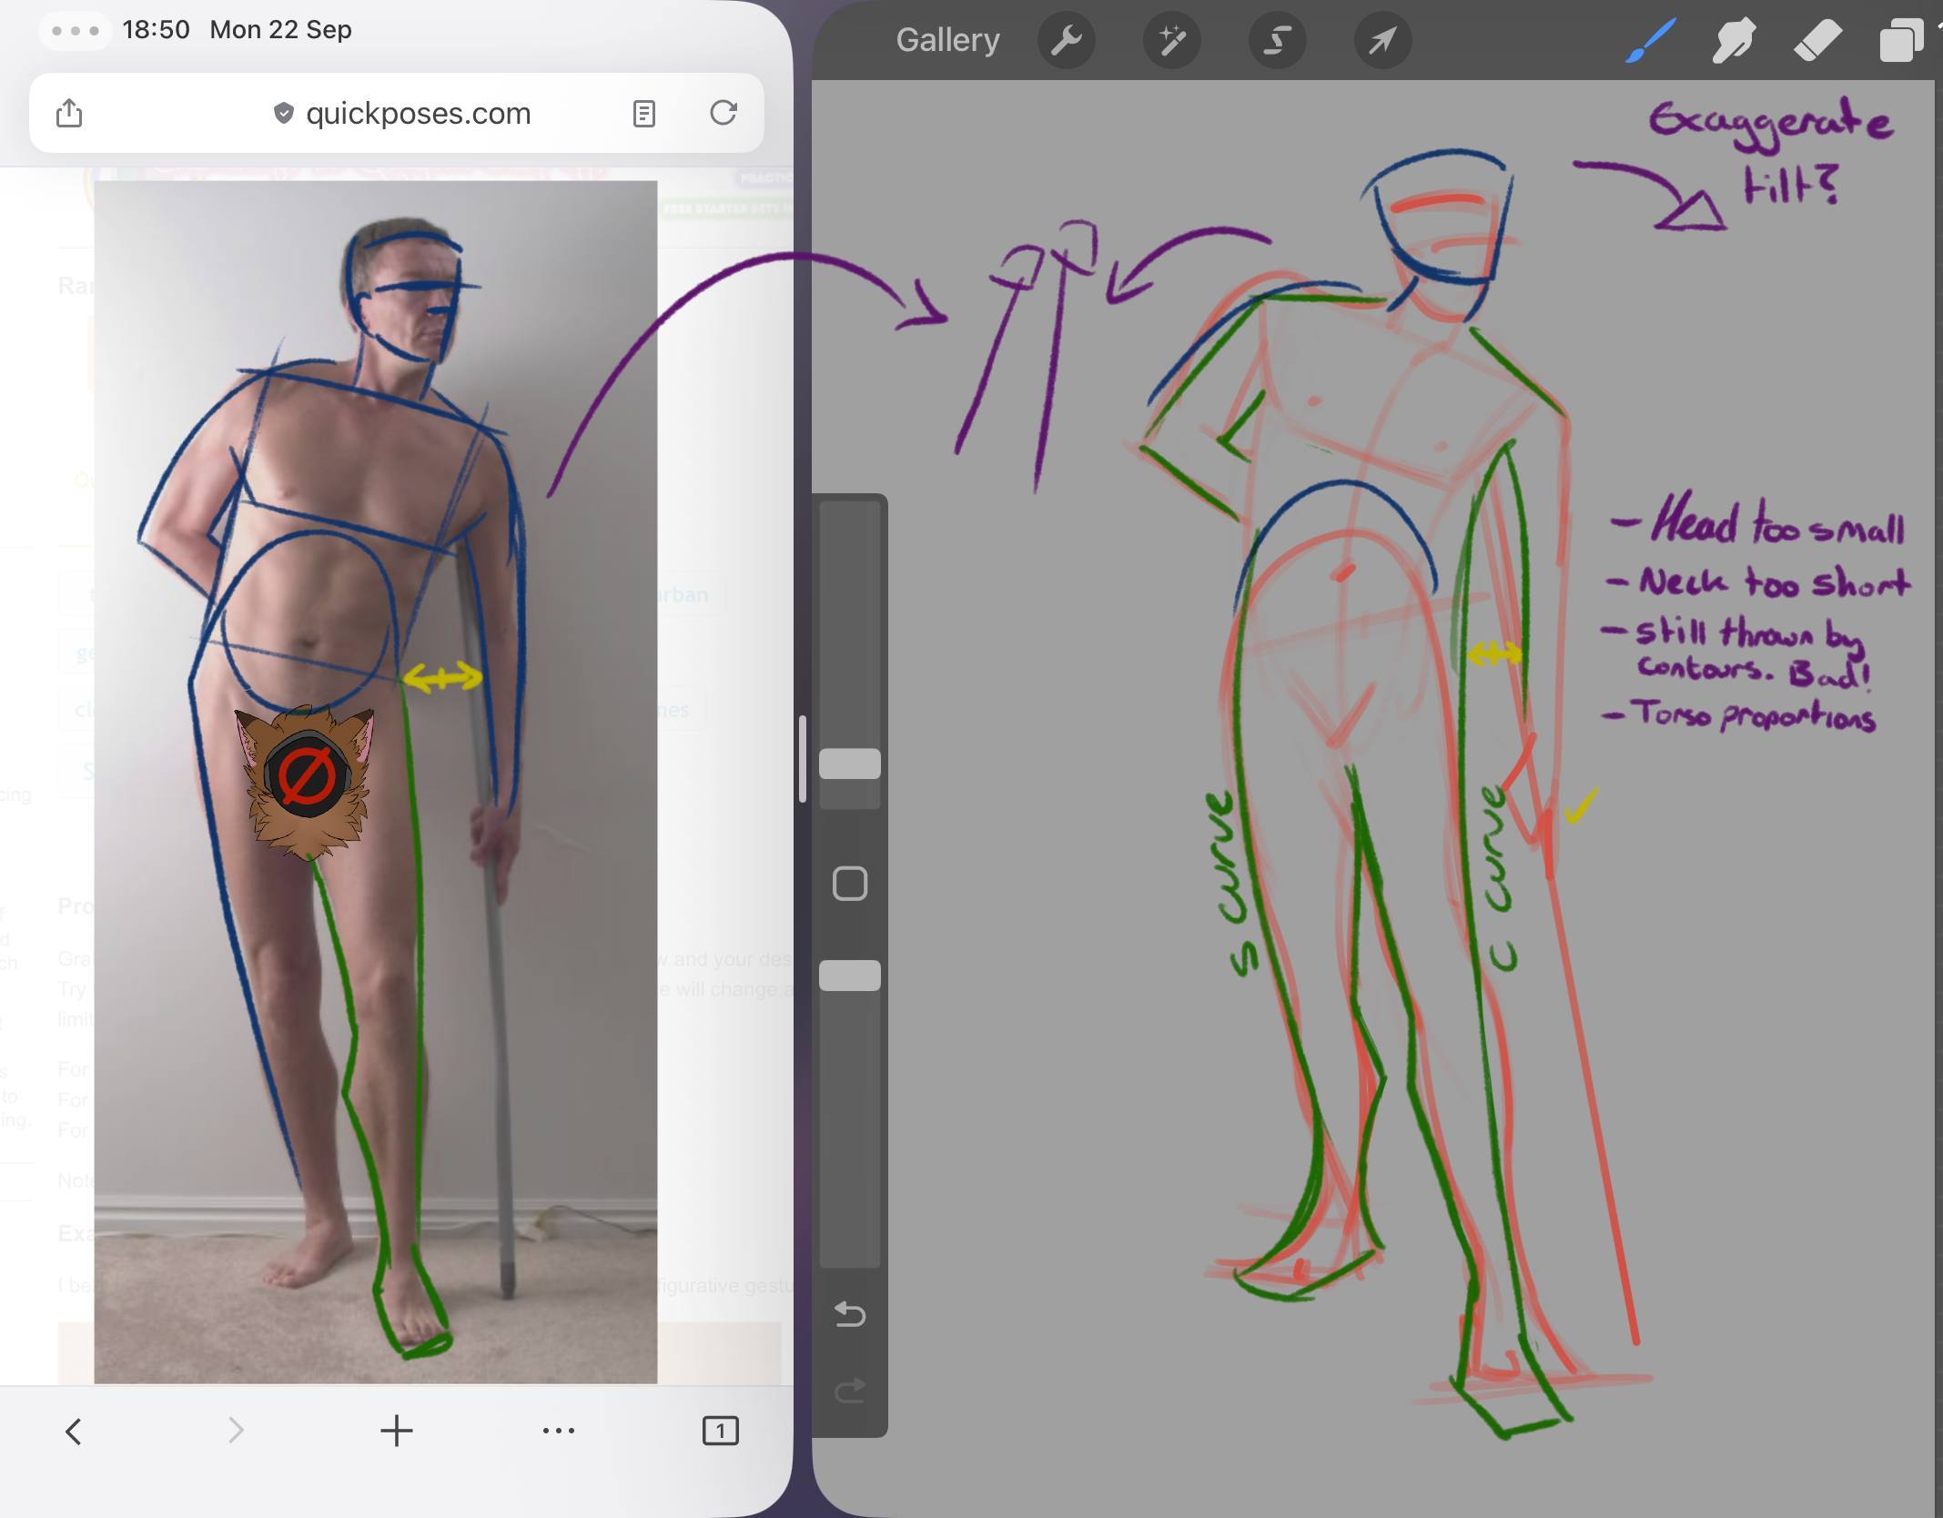Open the Safari tab overview

pos(720,1431)
